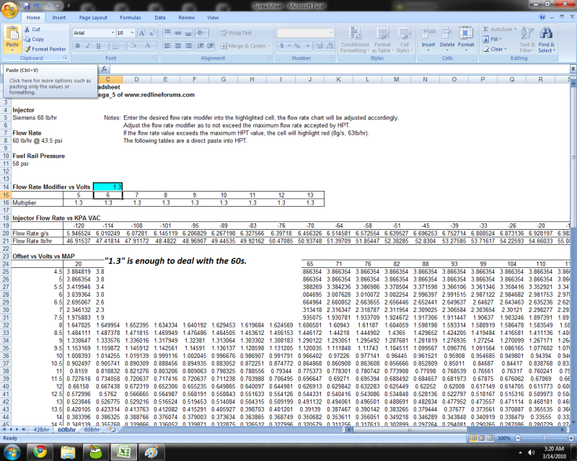Click the zoom slider handle
577x461 pixels.
pos(545,438)
